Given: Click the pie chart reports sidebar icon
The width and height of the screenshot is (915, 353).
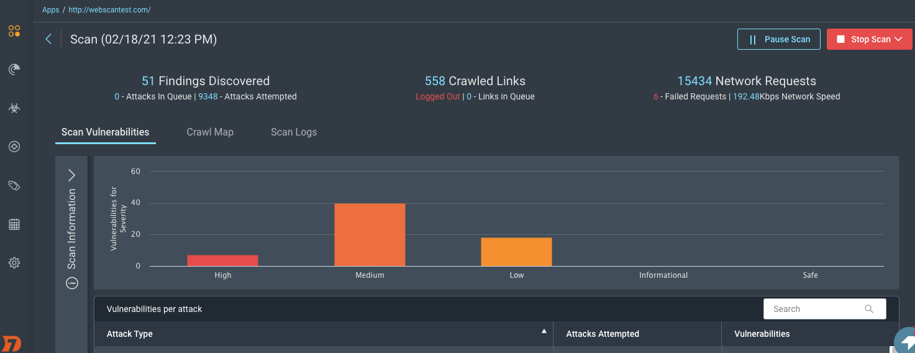Looking at the screenshot, I should [14, 70].
